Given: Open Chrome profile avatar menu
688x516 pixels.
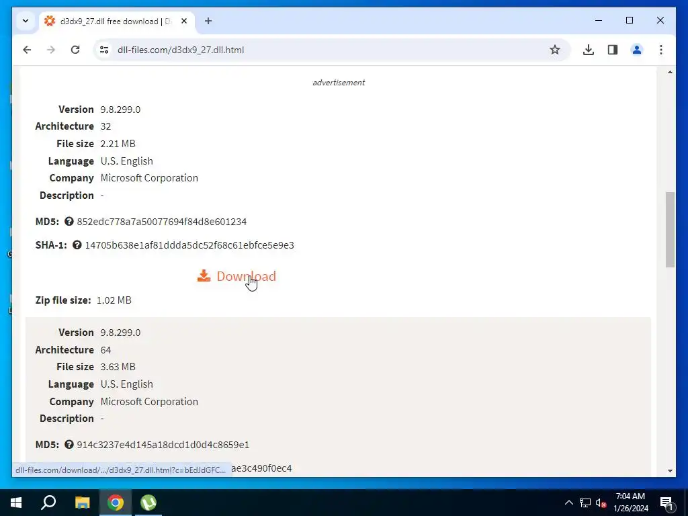Looking at the screenshot, I should pyautogui.click(x=637, y=50).
